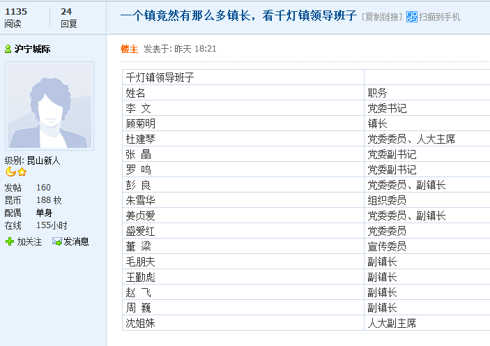Viewport: 490px width, 346px height.
Task: Click the QR code icon beside 扫描到手机
Action: [412, 17]
